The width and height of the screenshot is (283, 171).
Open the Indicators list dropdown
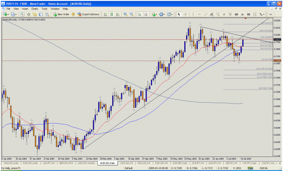click(154, 14)
